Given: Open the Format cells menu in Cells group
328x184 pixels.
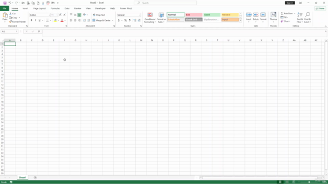Looking at the screenshot, I should tap(263, 17).
